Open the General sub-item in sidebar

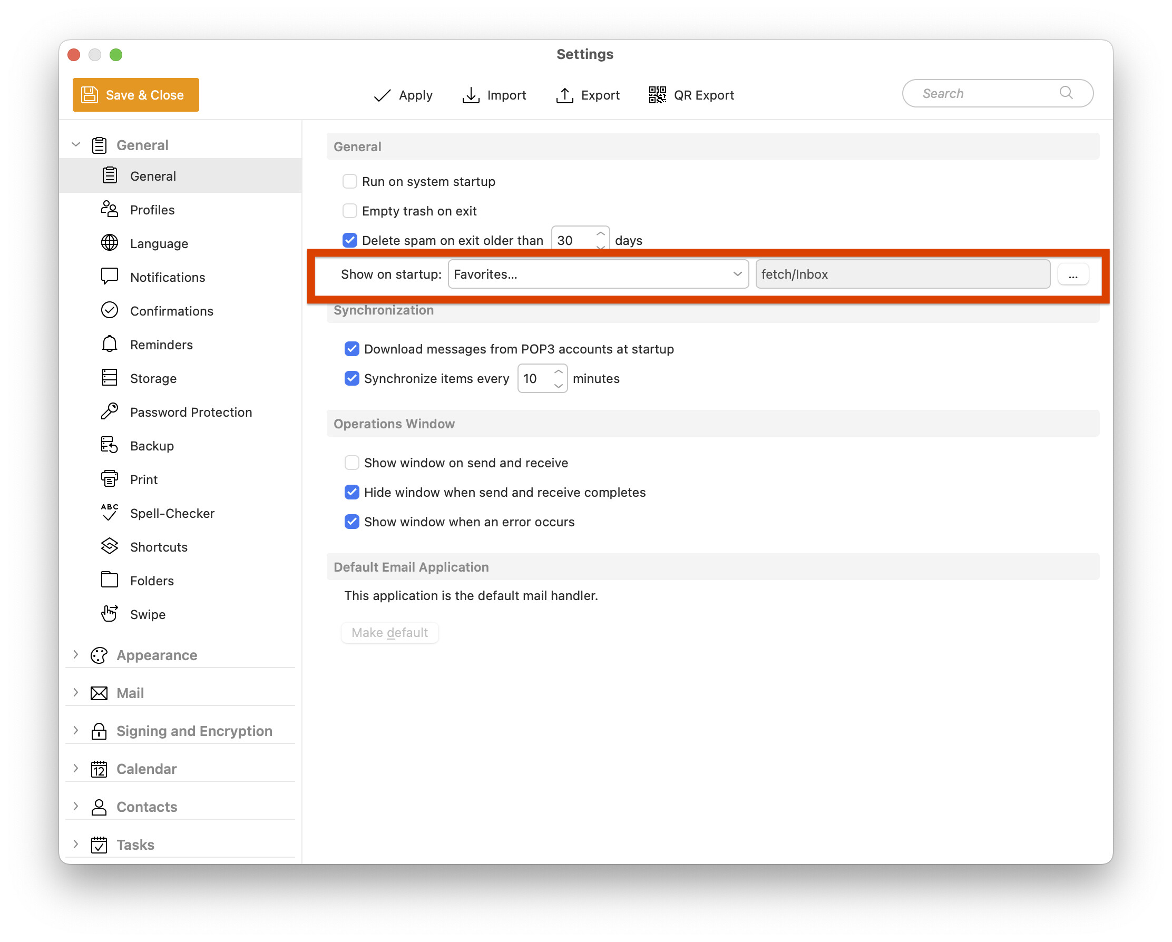[180, 175]
